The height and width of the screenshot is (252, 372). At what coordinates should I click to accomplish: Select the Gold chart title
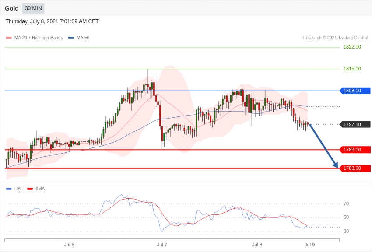(12, 8)
